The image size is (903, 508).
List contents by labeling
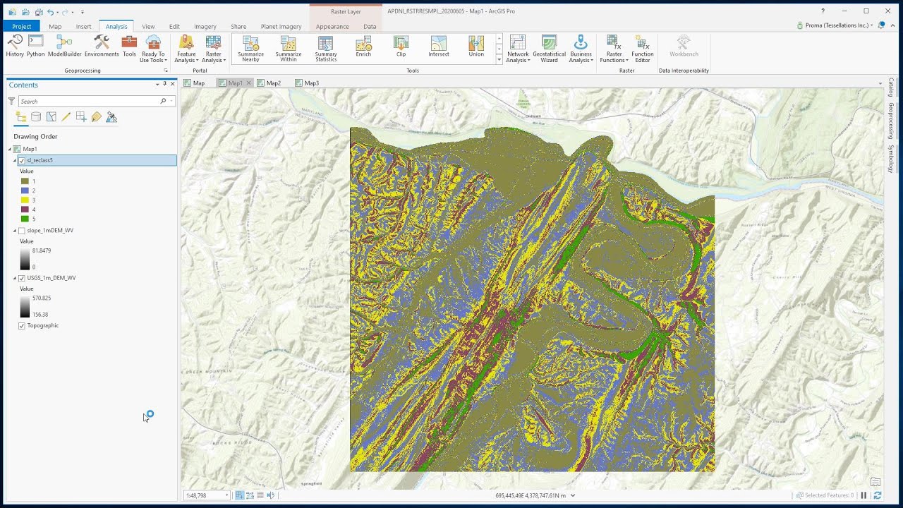pos(96,117)
